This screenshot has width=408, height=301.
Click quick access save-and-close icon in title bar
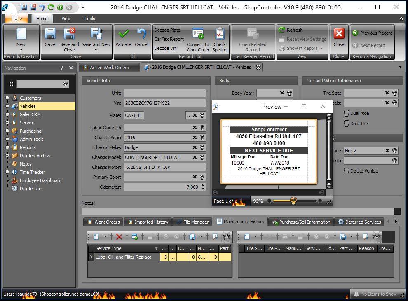tap(33, 7)
